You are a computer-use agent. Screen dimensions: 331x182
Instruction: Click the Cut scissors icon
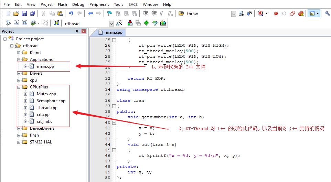[43, 13]
